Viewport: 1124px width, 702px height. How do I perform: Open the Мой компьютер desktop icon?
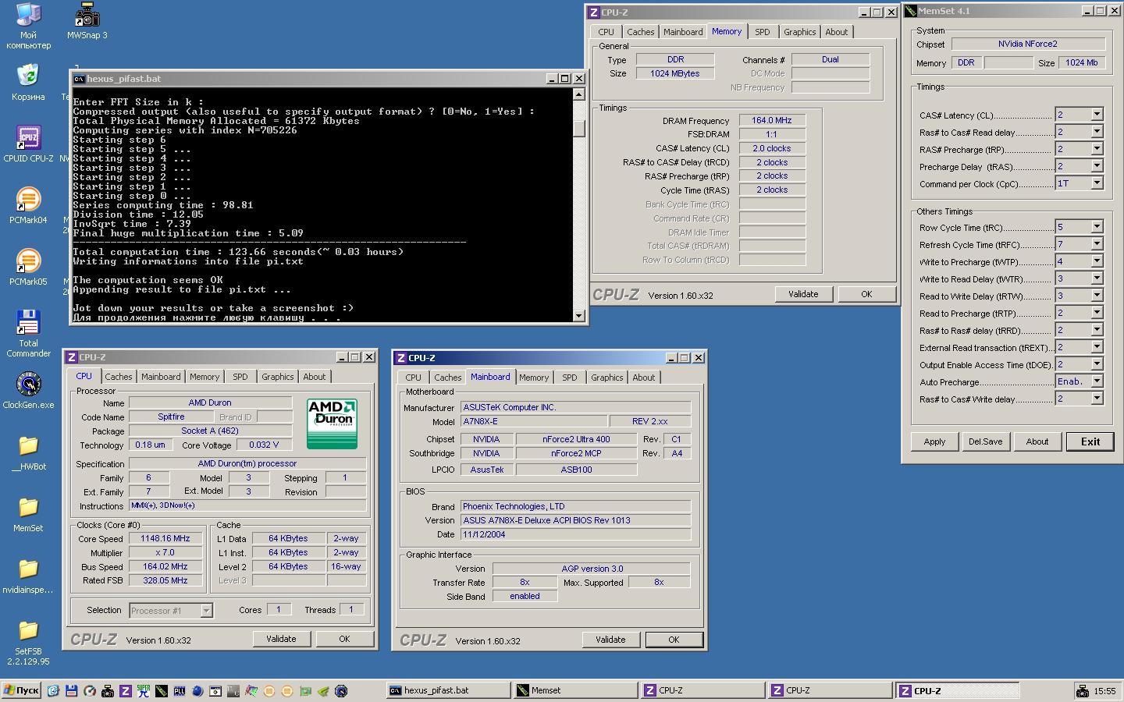(28, 25)
